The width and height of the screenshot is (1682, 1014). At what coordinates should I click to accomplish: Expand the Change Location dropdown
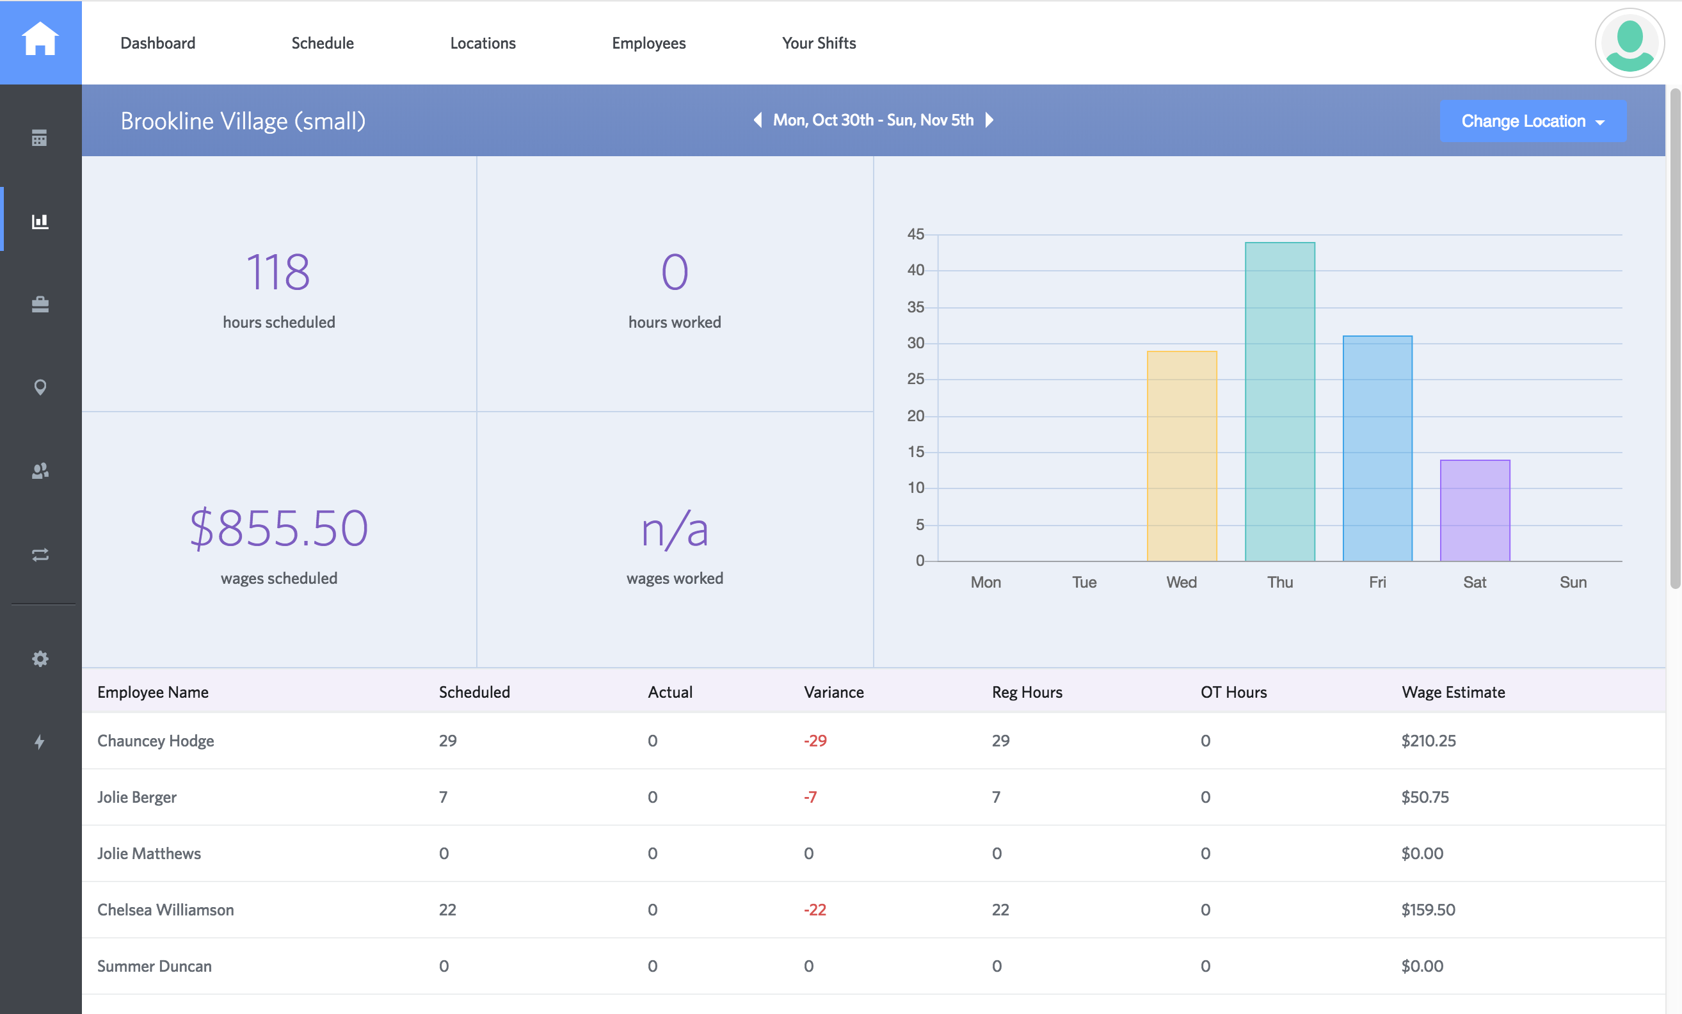(x=1532, y=122)
